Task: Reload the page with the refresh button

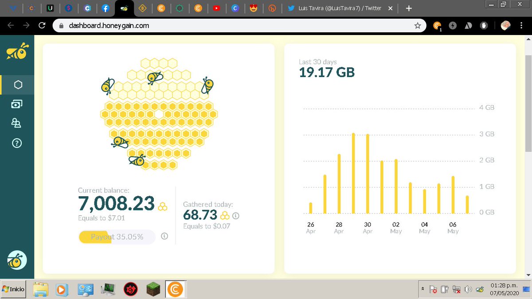Action: tap(42, 26)
